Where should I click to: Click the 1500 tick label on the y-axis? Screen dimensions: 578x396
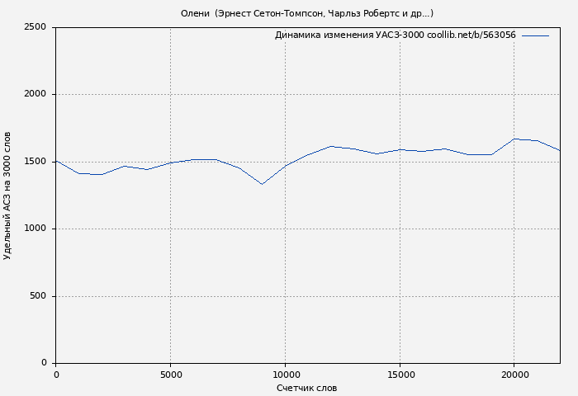coord(35,162)
